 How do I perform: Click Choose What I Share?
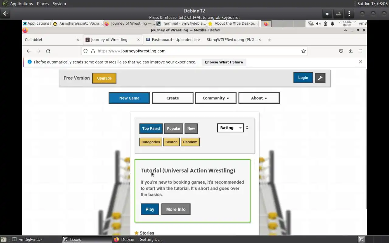224,62
